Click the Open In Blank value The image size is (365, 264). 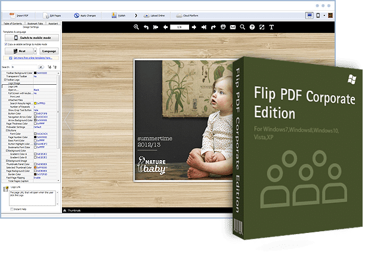pyautogui.click(x=36, y=90)
